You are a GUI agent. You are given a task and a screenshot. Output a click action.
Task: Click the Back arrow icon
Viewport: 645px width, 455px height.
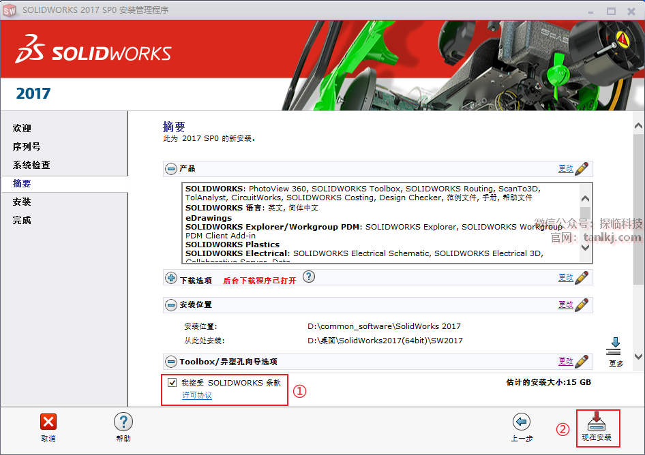522,422
